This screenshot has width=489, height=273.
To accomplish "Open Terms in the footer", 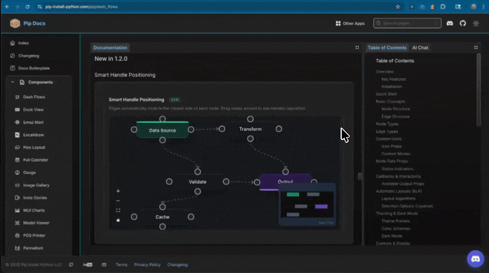I will [x=121, y=264].
